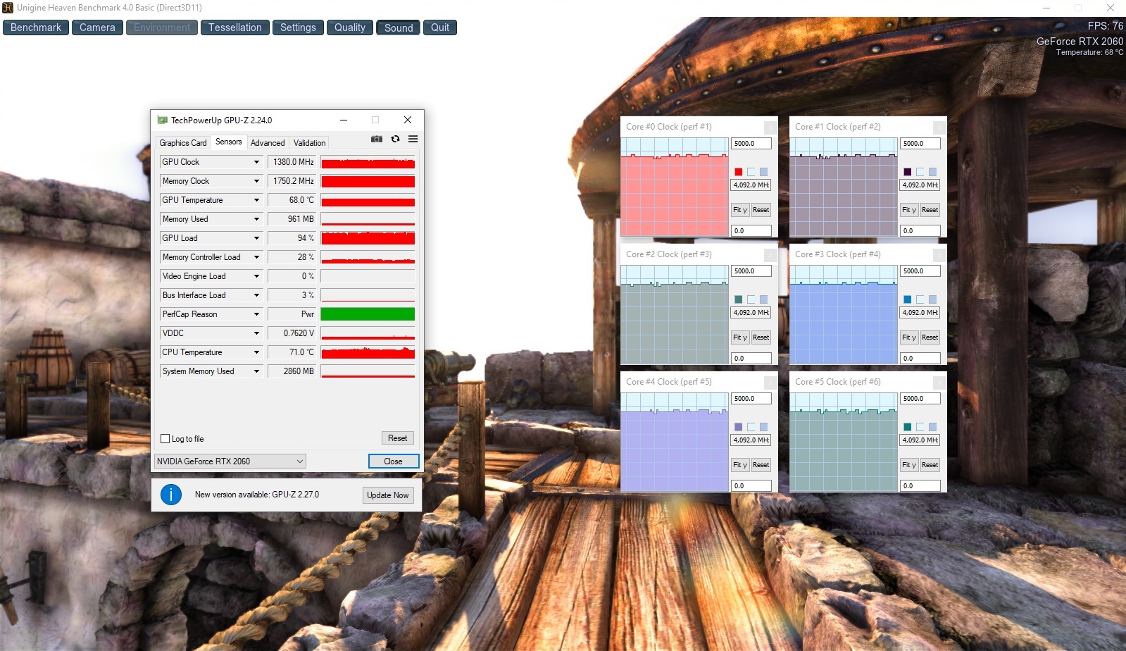Pick the dark purple swatch on Core #1
Image resolution: width=1126 pixels, height=651 pixels.
pyautogui.click(x=908, y=172)
